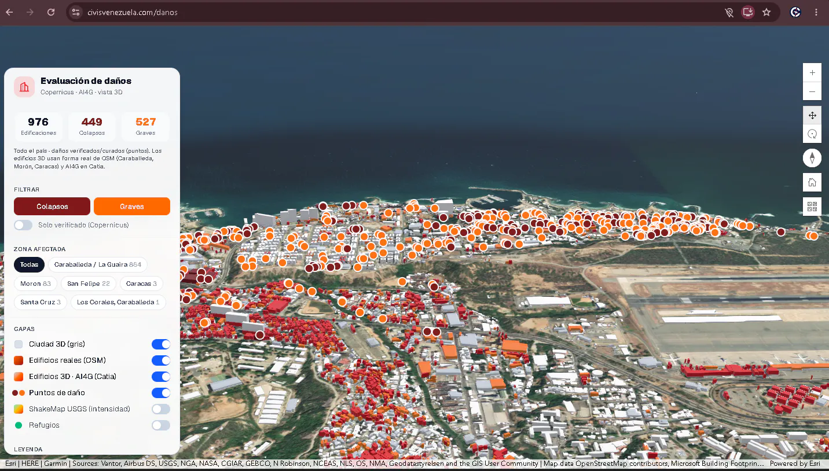
Task: Return to the home map view
Action: tap(812, 182)
